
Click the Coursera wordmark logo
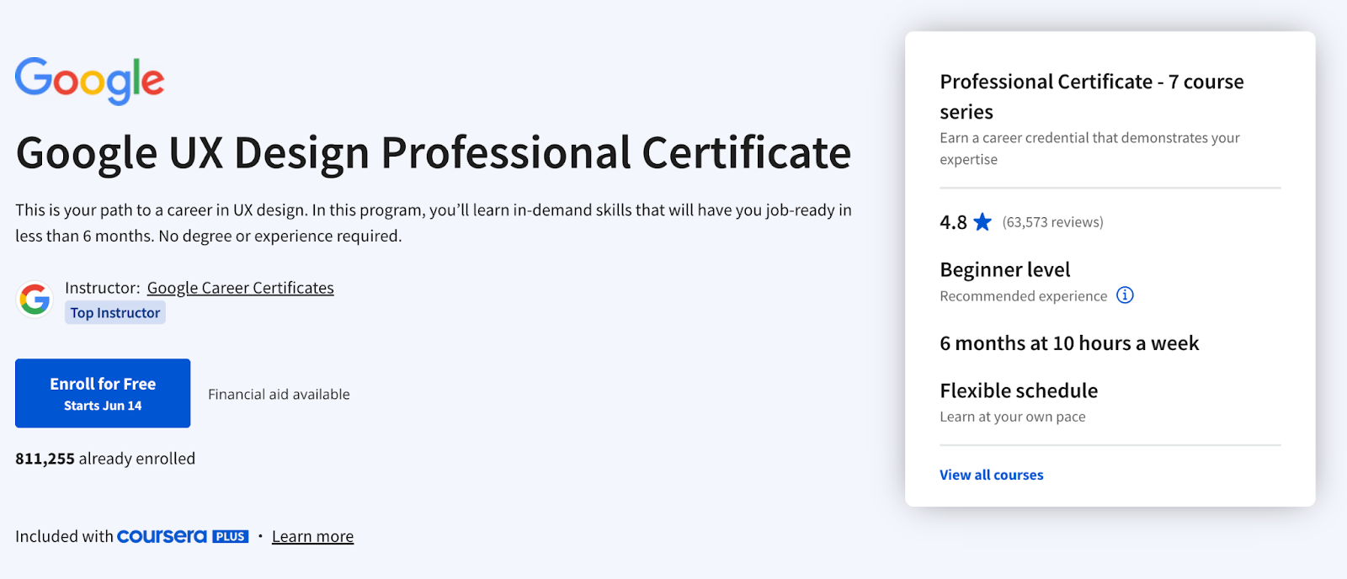point(163,536)
